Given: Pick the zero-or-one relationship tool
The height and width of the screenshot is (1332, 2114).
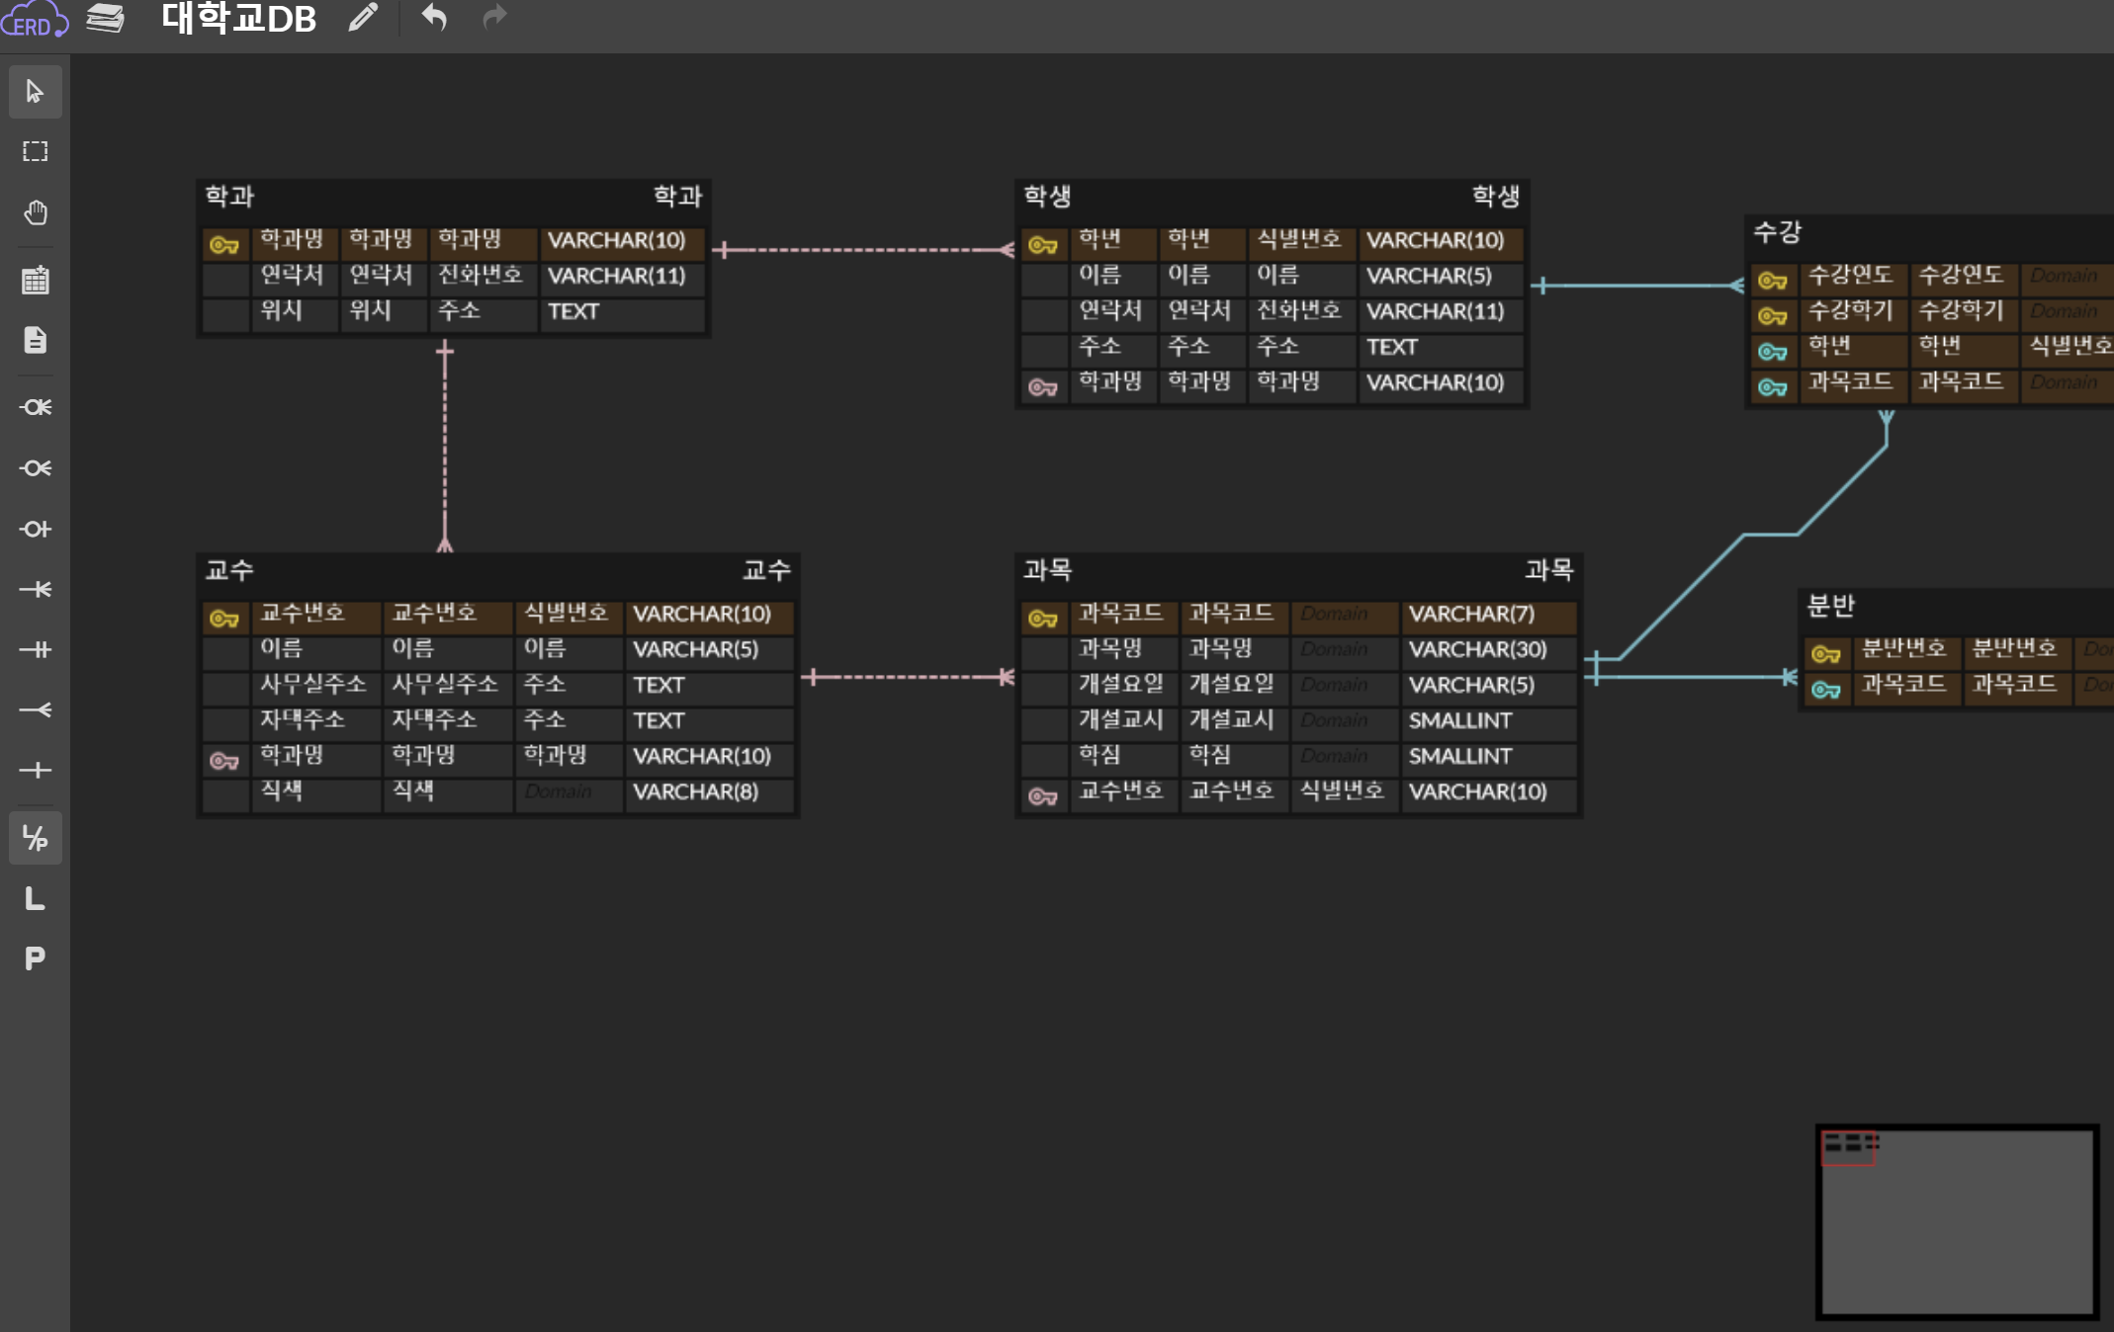Looking at the screenshot, I should click(36, 529).
